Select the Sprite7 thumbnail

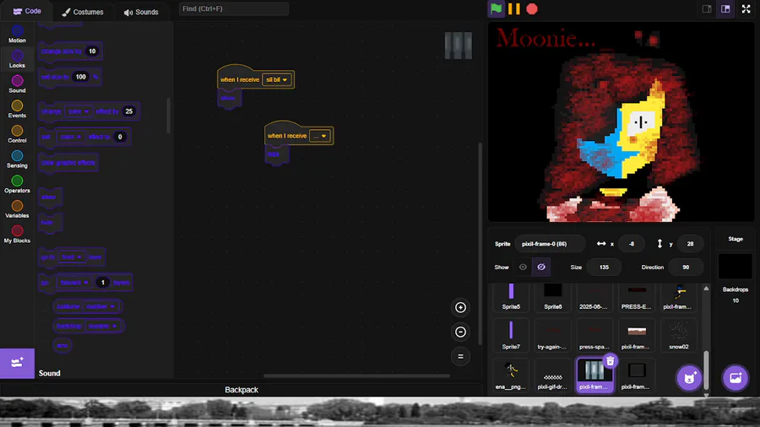(511, 335)
